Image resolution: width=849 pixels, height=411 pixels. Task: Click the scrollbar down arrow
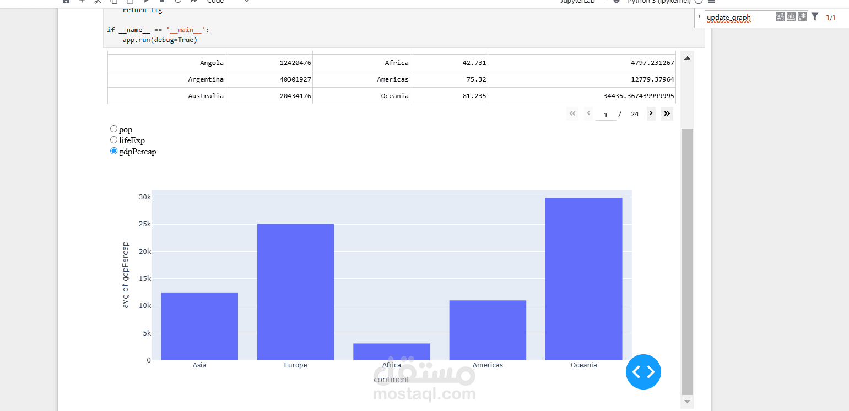point(687,402)
